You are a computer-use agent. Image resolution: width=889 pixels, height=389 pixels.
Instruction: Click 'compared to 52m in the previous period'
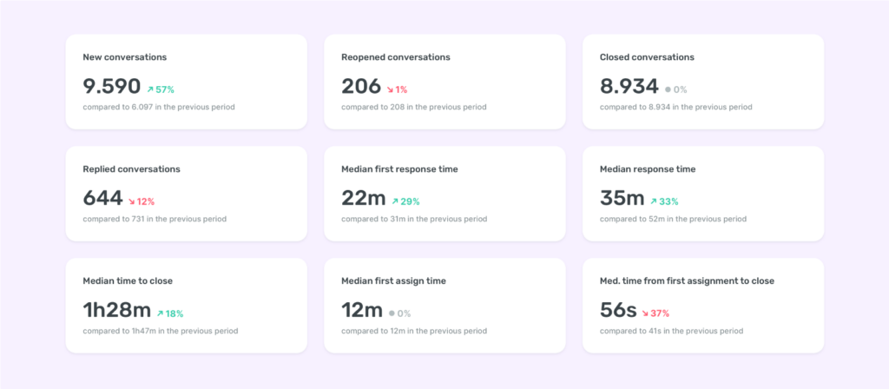click(673, 219)
